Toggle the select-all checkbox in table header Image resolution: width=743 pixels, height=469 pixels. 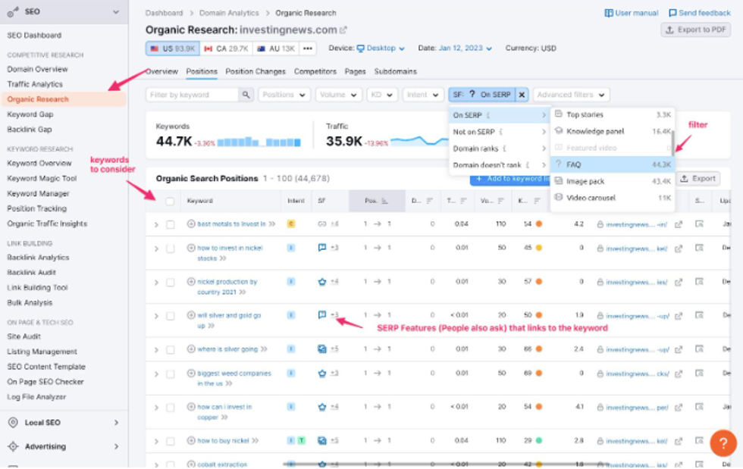point(170,201)
